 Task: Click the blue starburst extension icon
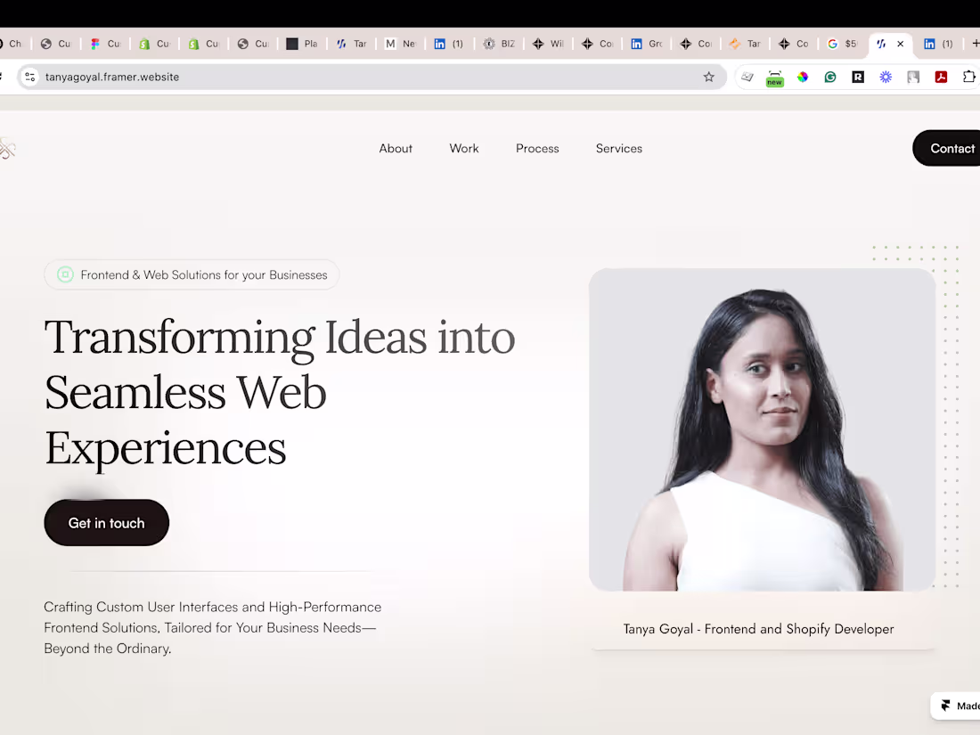click(886, 78)
